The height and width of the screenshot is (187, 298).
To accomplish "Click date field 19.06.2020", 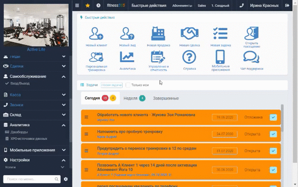I will pos(225,117).
